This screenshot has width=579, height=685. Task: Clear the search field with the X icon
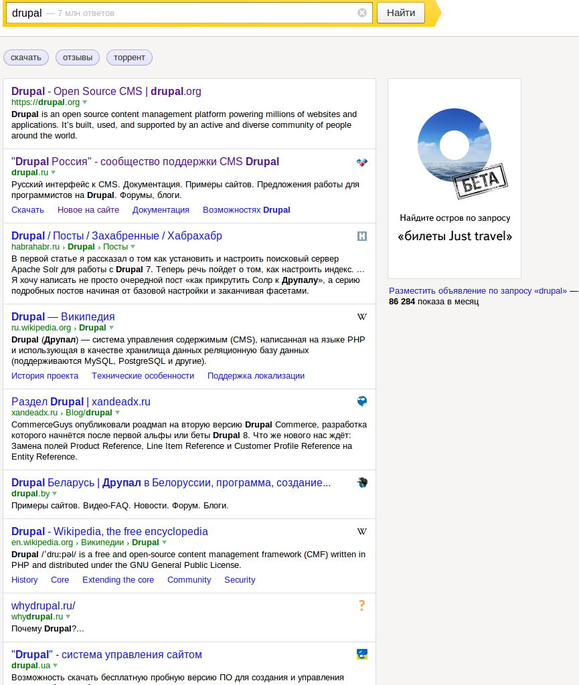[x=362, y=13]
